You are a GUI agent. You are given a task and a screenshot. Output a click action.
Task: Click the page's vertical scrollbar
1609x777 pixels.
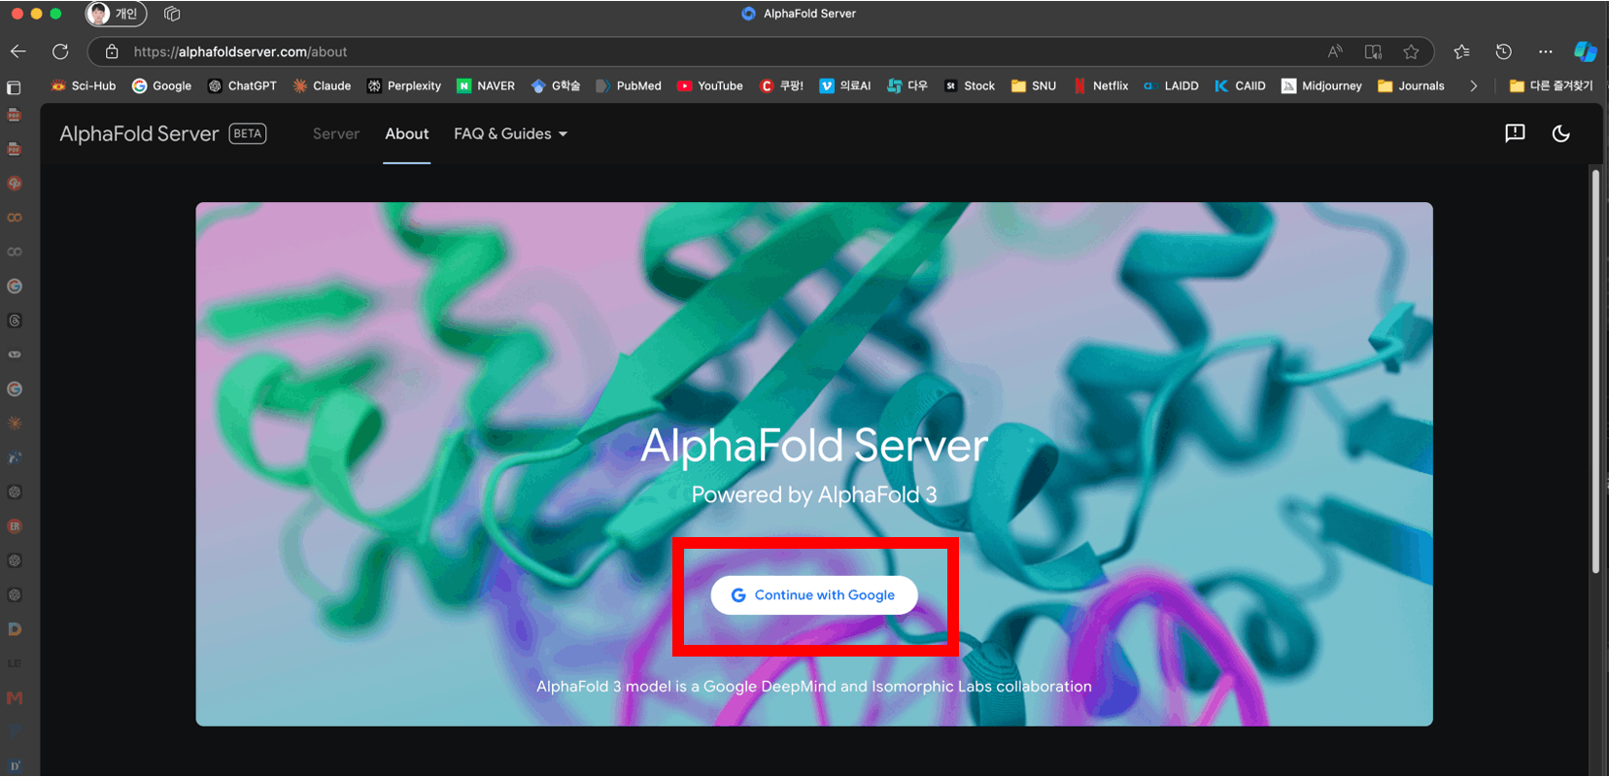click(x=1595, y=371)
